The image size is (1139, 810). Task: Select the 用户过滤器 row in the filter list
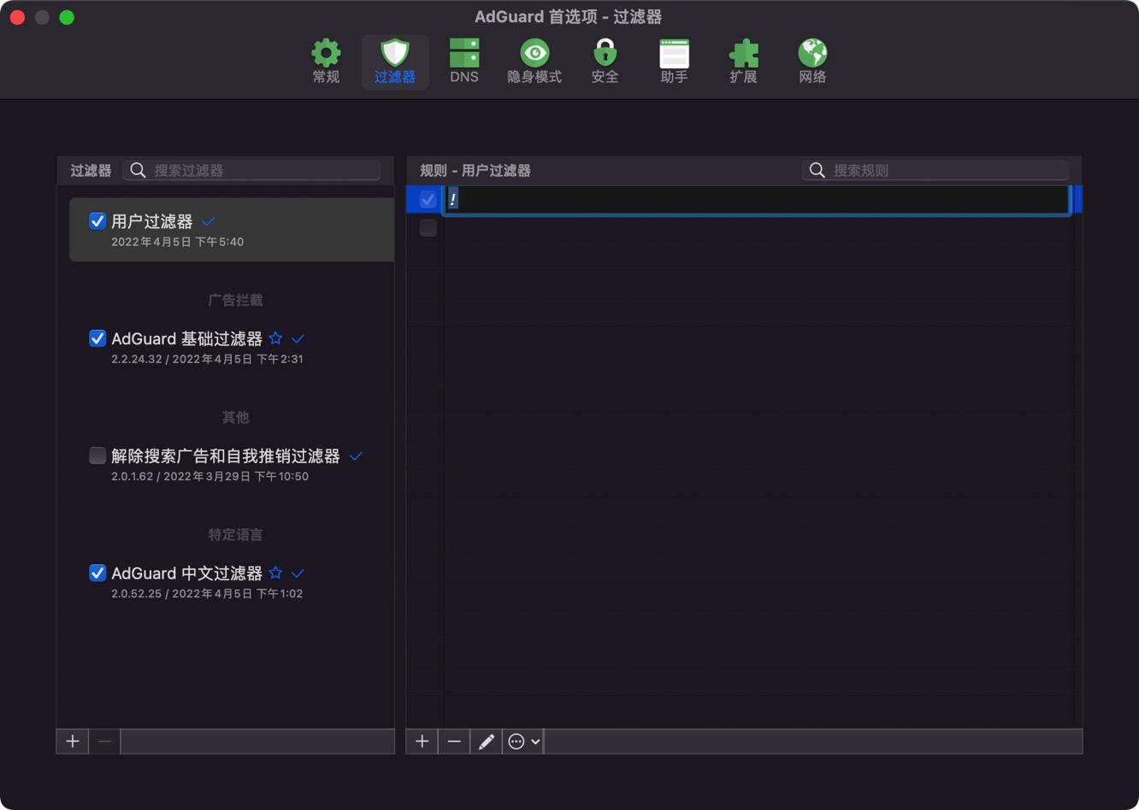232,230
